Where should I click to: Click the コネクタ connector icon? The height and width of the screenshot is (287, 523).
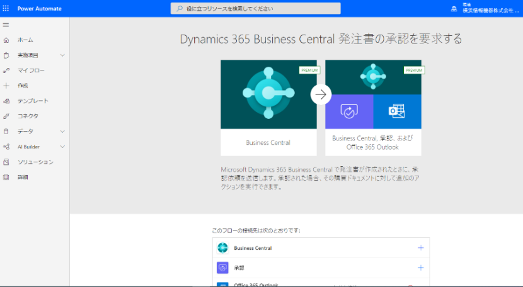point(6,116)
